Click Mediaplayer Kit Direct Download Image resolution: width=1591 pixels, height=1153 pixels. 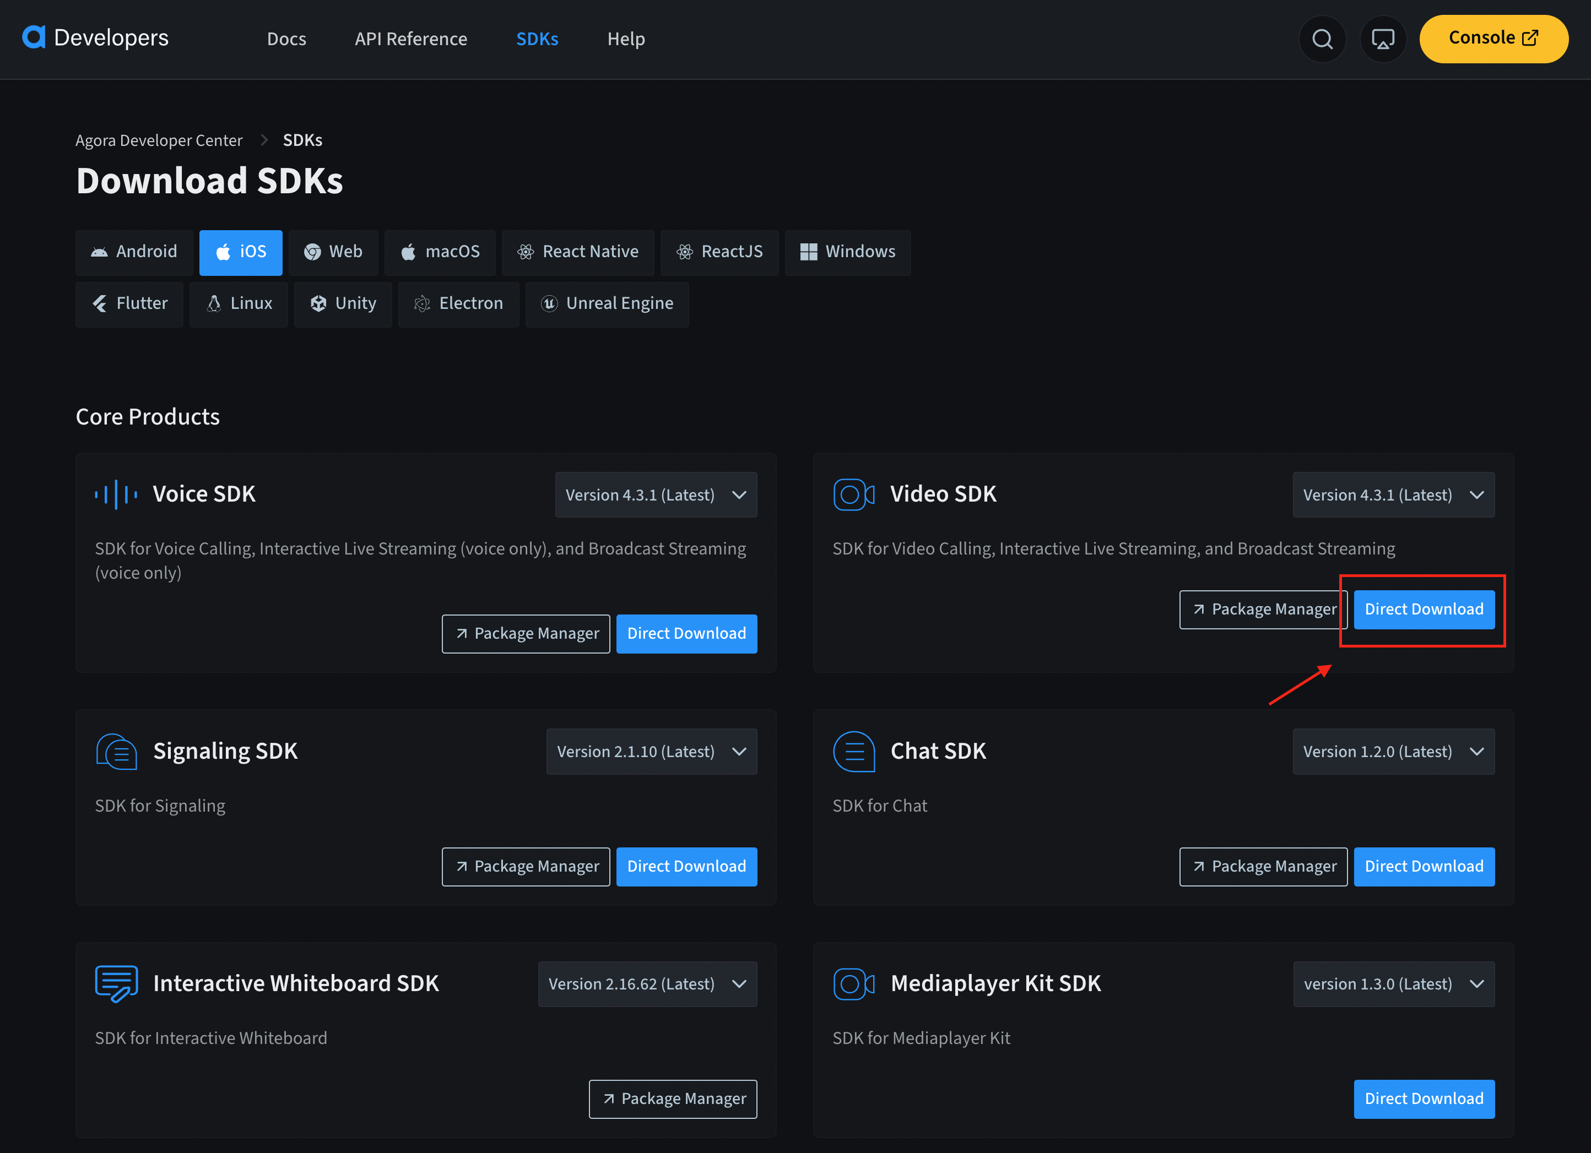(1424, 1099)
